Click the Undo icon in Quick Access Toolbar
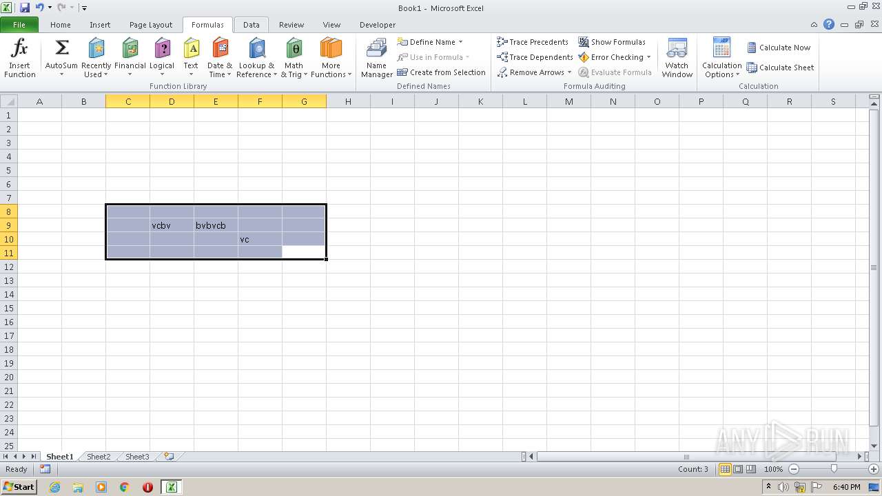The image size is (882, 496). point(39,8)
